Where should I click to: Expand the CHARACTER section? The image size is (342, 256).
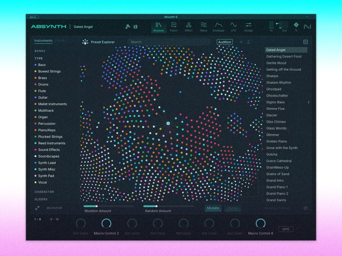pyautogui.click(x=44, y=192)
